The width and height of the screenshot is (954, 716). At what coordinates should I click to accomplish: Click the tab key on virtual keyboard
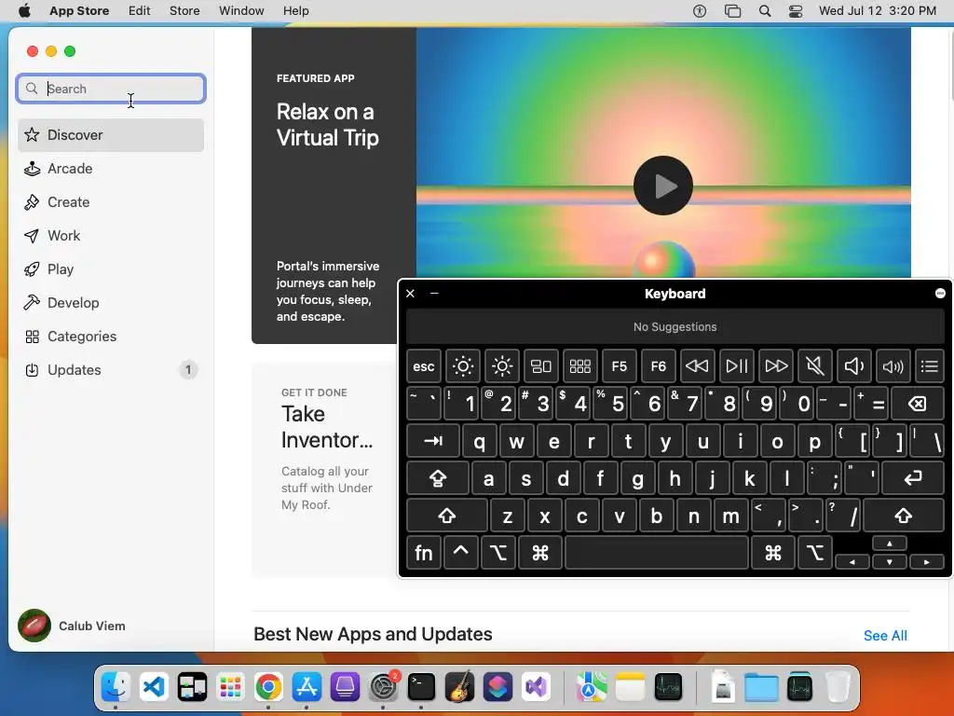433,441
